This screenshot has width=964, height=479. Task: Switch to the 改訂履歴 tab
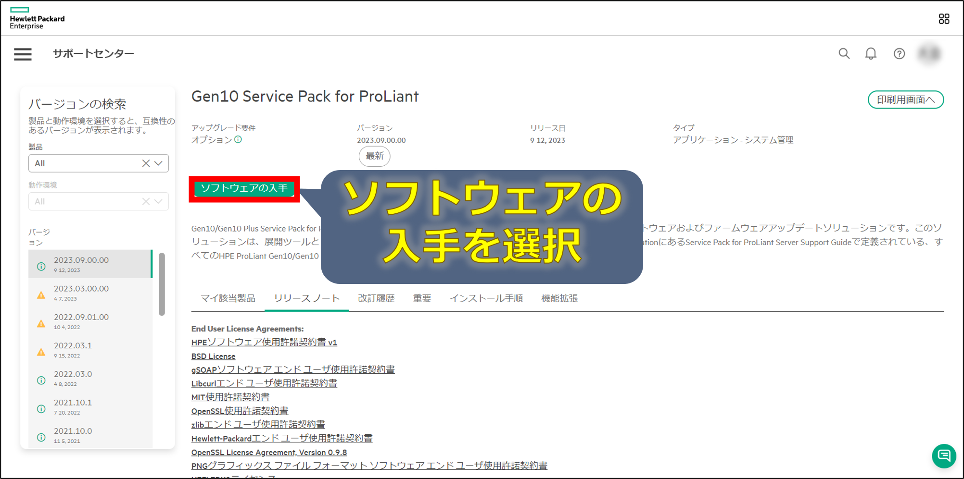[x=376, y=298]
